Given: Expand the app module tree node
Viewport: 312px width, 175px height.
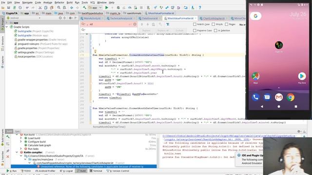Looking at the screenshot, I should (x=7, y=23).
